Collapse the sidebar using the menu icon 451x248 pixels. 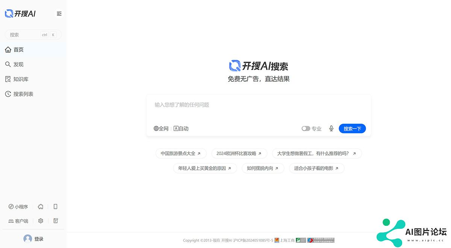coord(59,14)
